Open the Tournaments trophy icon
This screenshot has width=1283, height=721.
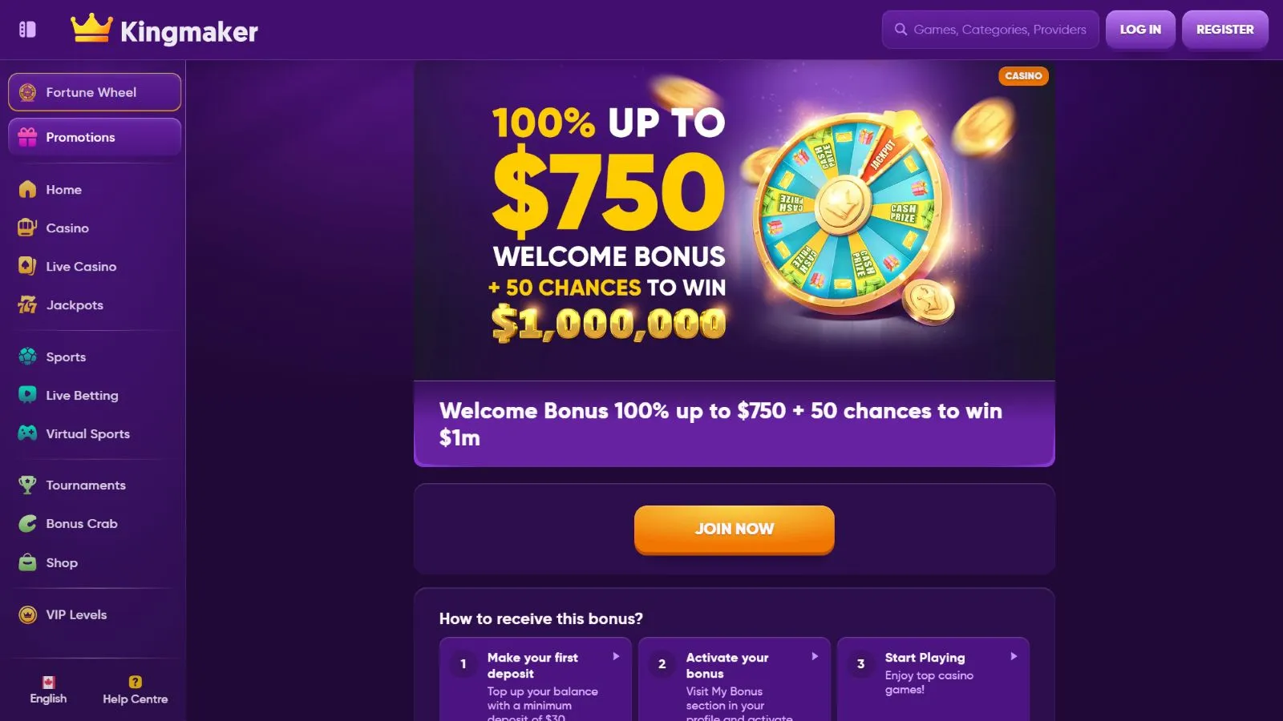[x=27, y=485]
